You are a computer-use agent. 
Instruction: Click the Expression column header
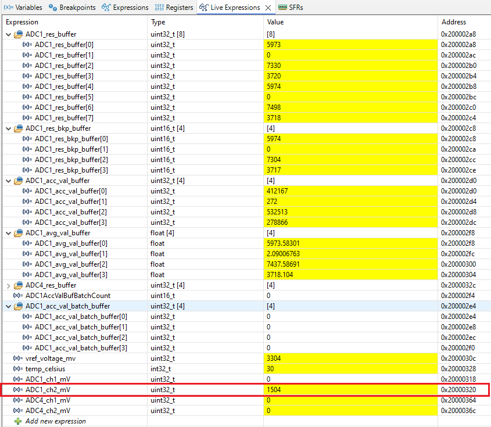74,22
